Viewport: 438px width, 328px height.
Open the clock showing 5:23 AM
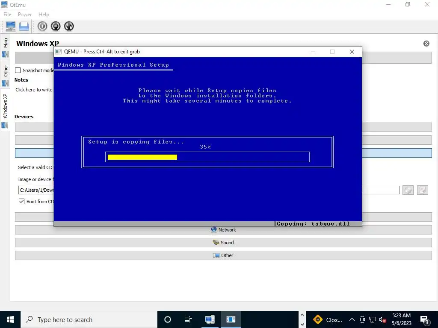point(401,319)
